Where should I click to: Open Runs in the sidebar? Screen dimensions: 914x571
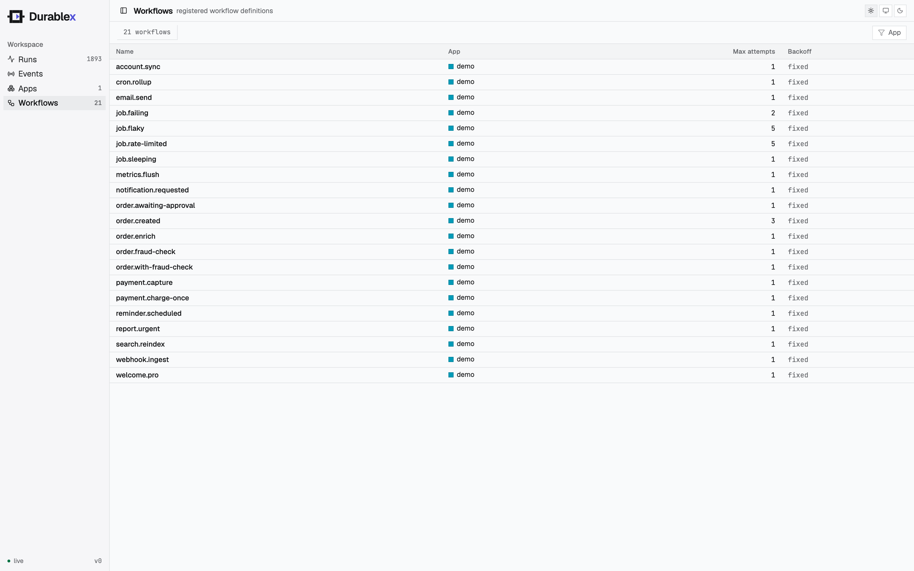(x=54, y=59)
